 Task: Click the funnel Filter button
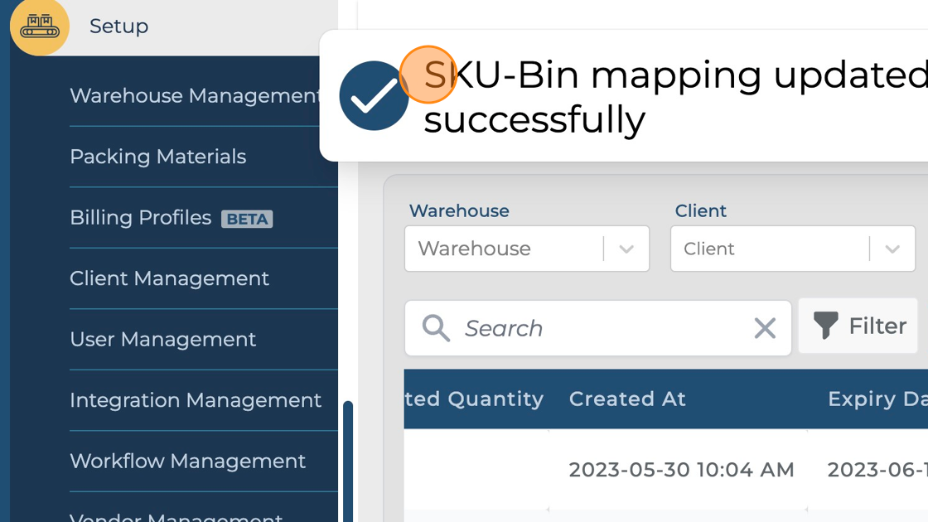coord(858,326)
